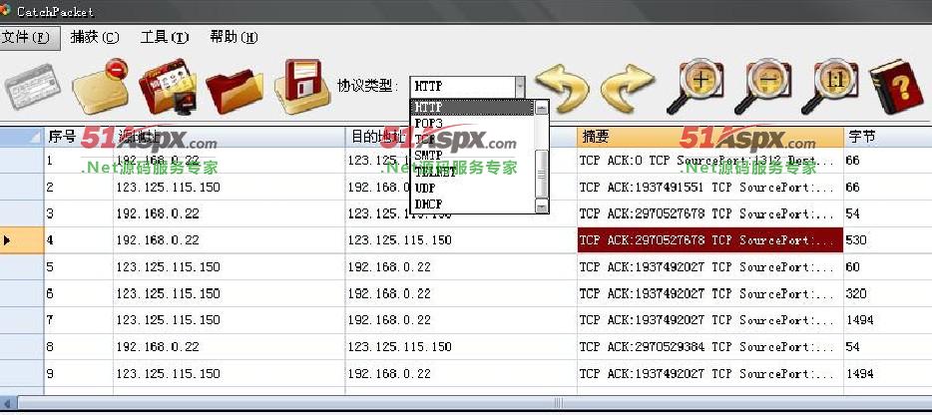Image resolution: width=932 pixels, height=415 pixels.
Task: Click sequence number cell 1
Action: [79, 161]
